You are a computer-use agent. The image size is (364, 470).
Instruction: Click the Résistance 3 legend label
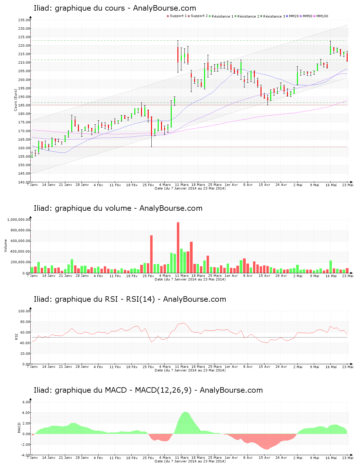tap(274, 16)
